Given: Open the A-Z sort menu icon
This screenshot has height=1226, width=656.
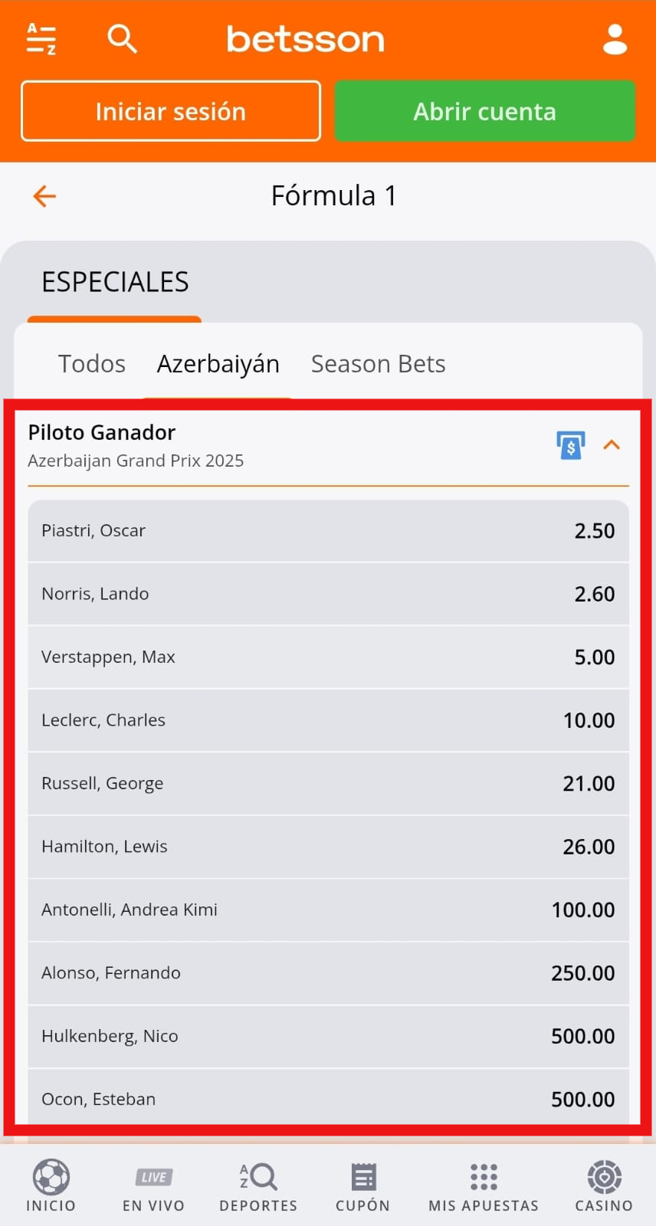Looking at the screenshot, I should 41,39.
